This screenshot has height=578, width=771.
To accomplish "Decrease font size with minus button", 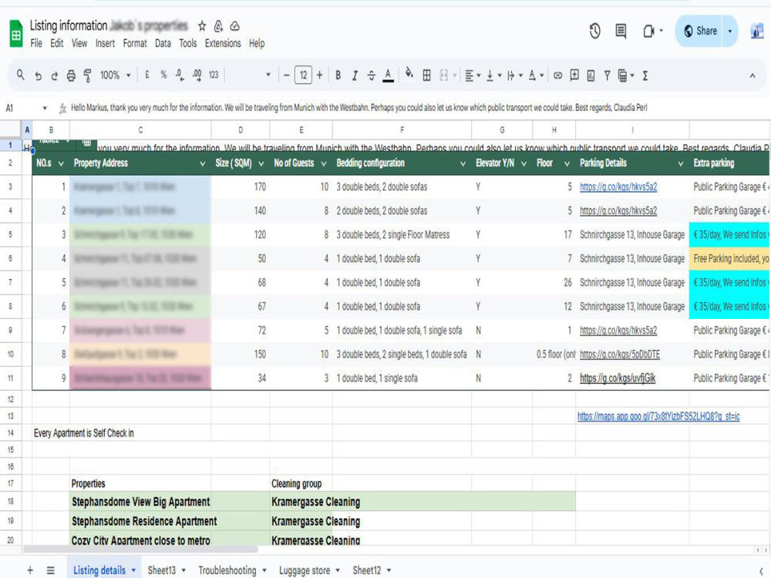I will click(286, 76).
